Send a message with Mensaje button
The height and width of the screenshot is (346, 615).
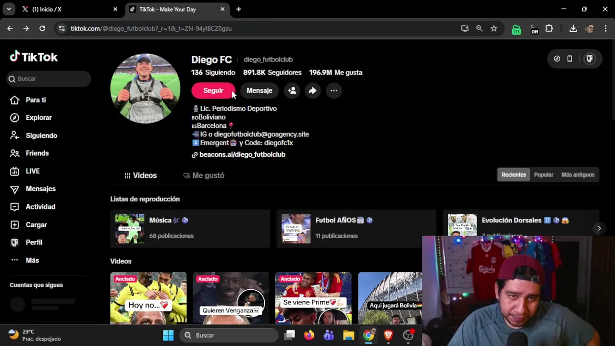pos(259,90)
